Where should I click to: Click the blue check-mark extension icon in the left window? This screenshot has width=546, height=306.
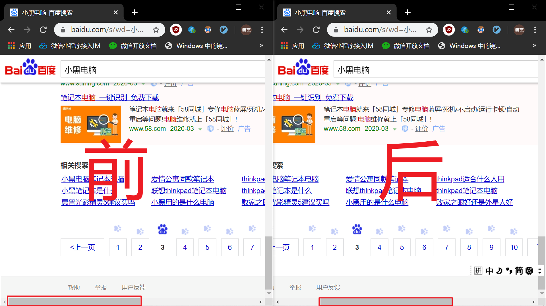[x=224, y=30]
